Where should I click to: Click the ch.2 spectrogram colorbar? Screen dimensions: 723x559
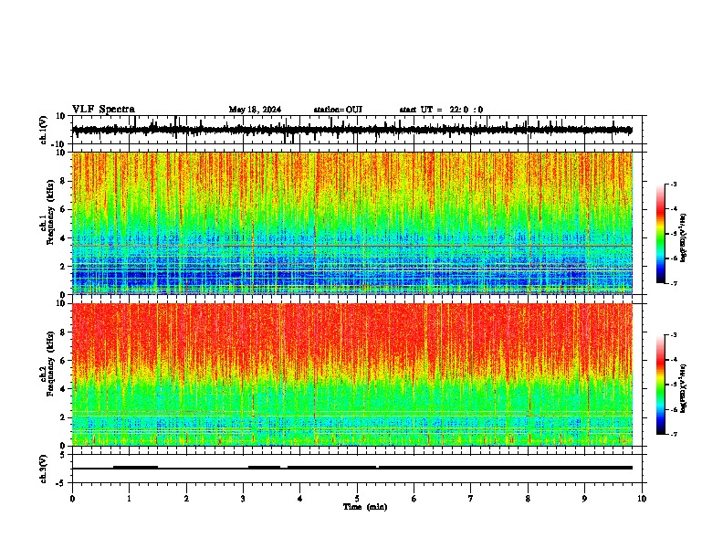[661, 385]
